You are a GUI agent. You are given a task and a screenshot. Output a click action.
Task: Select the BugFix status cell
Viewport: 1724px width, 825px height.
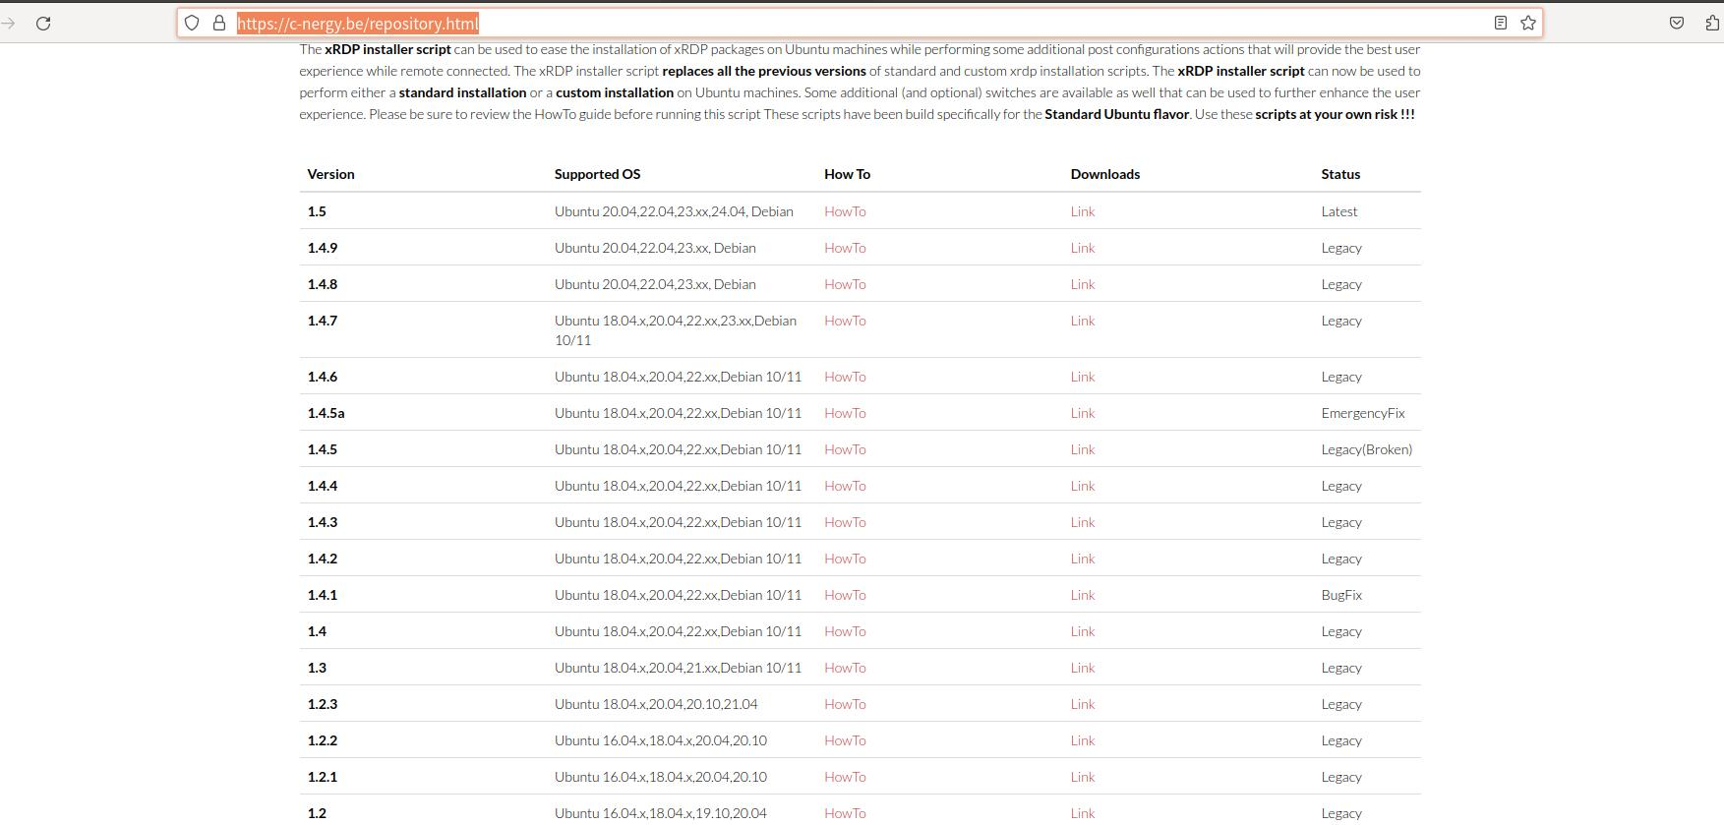(x=1341, y=595)
